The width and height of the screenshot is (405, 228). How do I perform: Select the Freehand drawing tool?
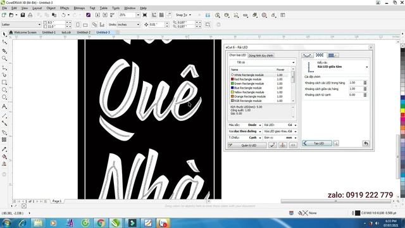click(x=4, y=68)
